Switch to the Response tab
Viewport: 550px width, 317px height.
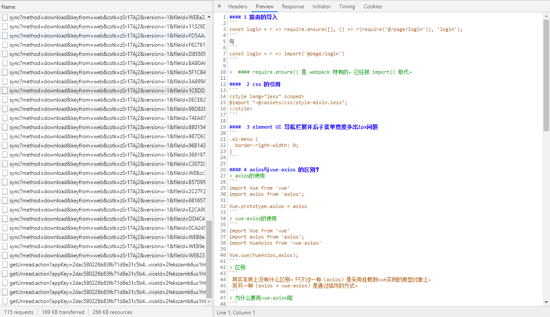(x=293, y=7)
